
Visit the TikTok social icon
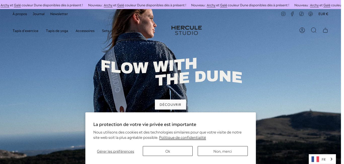pos(301,14)
